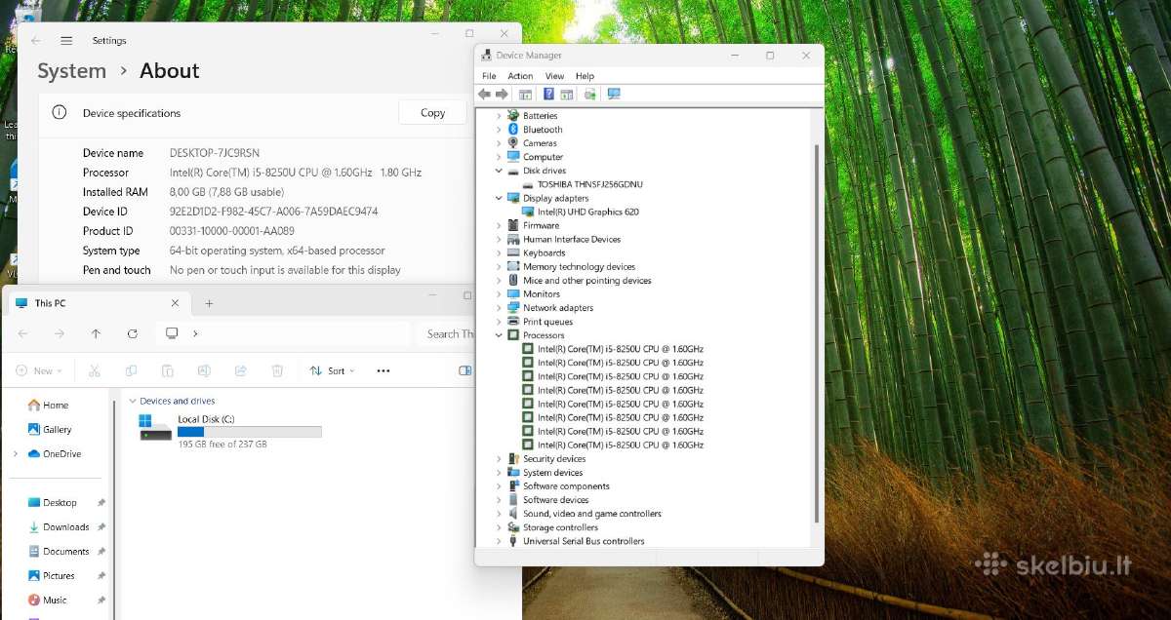Image resolution: width=1171 pixels, height=620 pixels.
Task: Click Documents in Explorer sidebar
Action: point(59,552)
